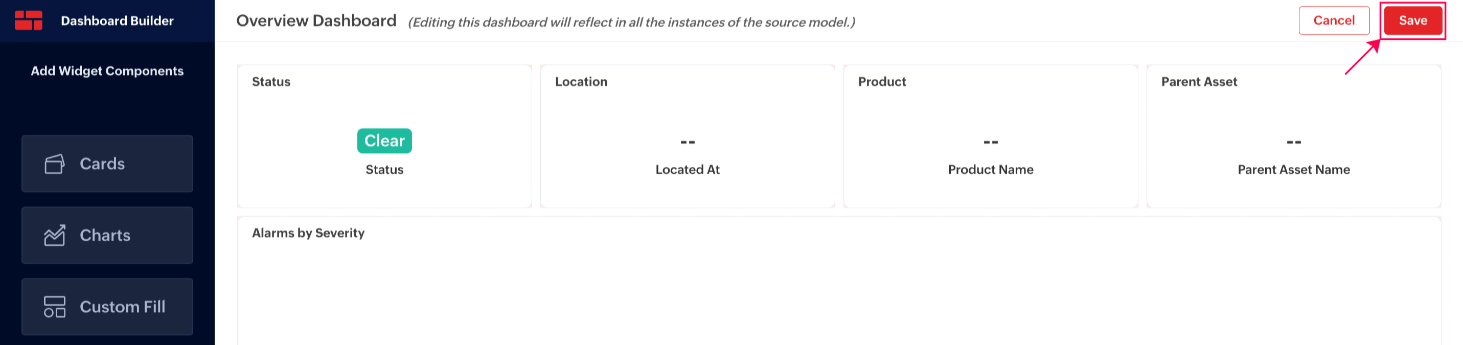Select the Product card widget title
Screen dimensions: 1463x345
(x=881, y=82)
